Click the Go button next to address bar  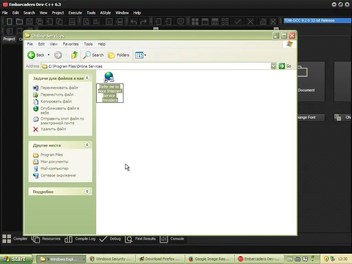point(285,66)
